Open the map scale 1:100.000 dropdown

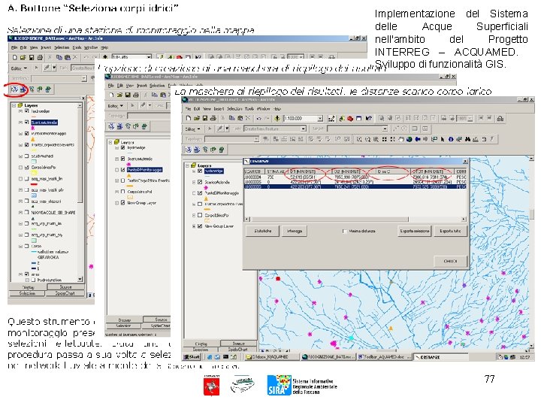(320, 119)
